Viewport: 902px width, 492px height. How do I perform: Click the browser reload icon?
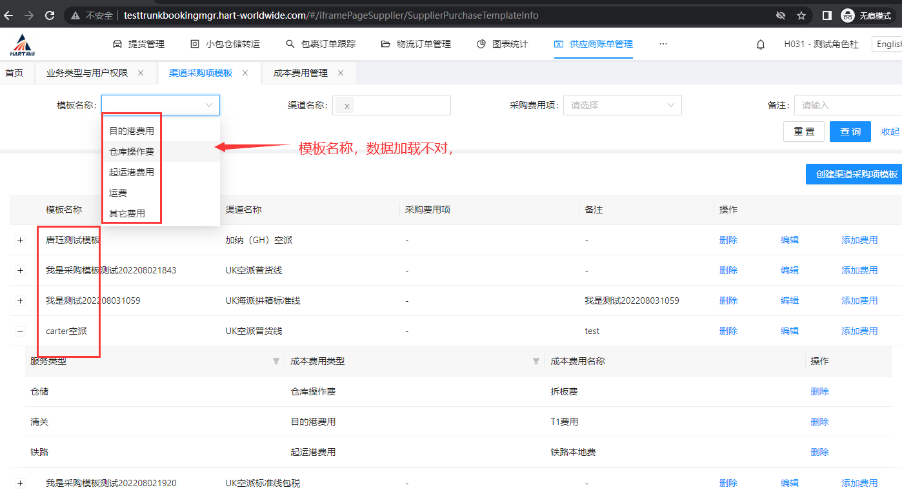50,15
